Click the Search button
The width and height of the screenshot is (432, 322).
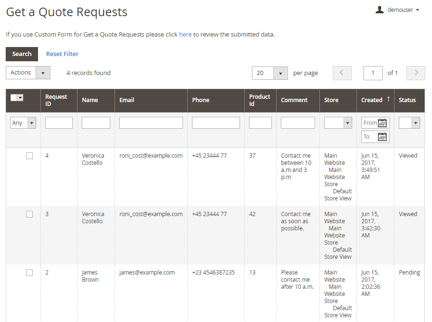click(x=22, y=54)
